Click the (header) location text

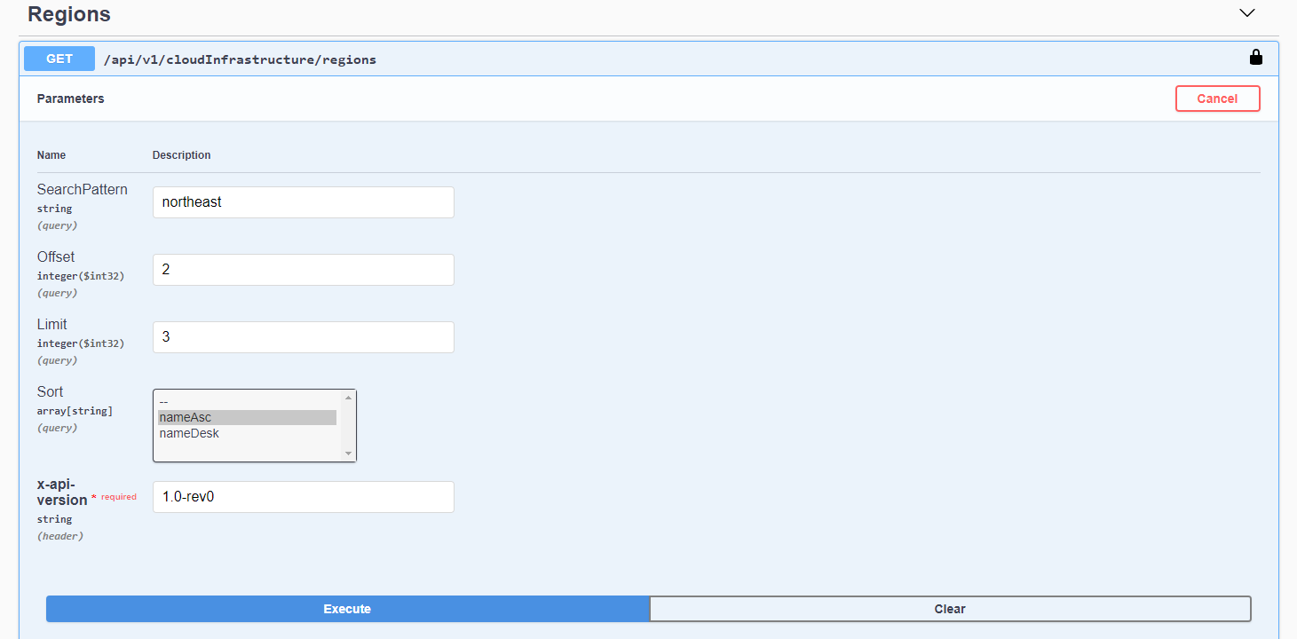[x=60, y=536]
